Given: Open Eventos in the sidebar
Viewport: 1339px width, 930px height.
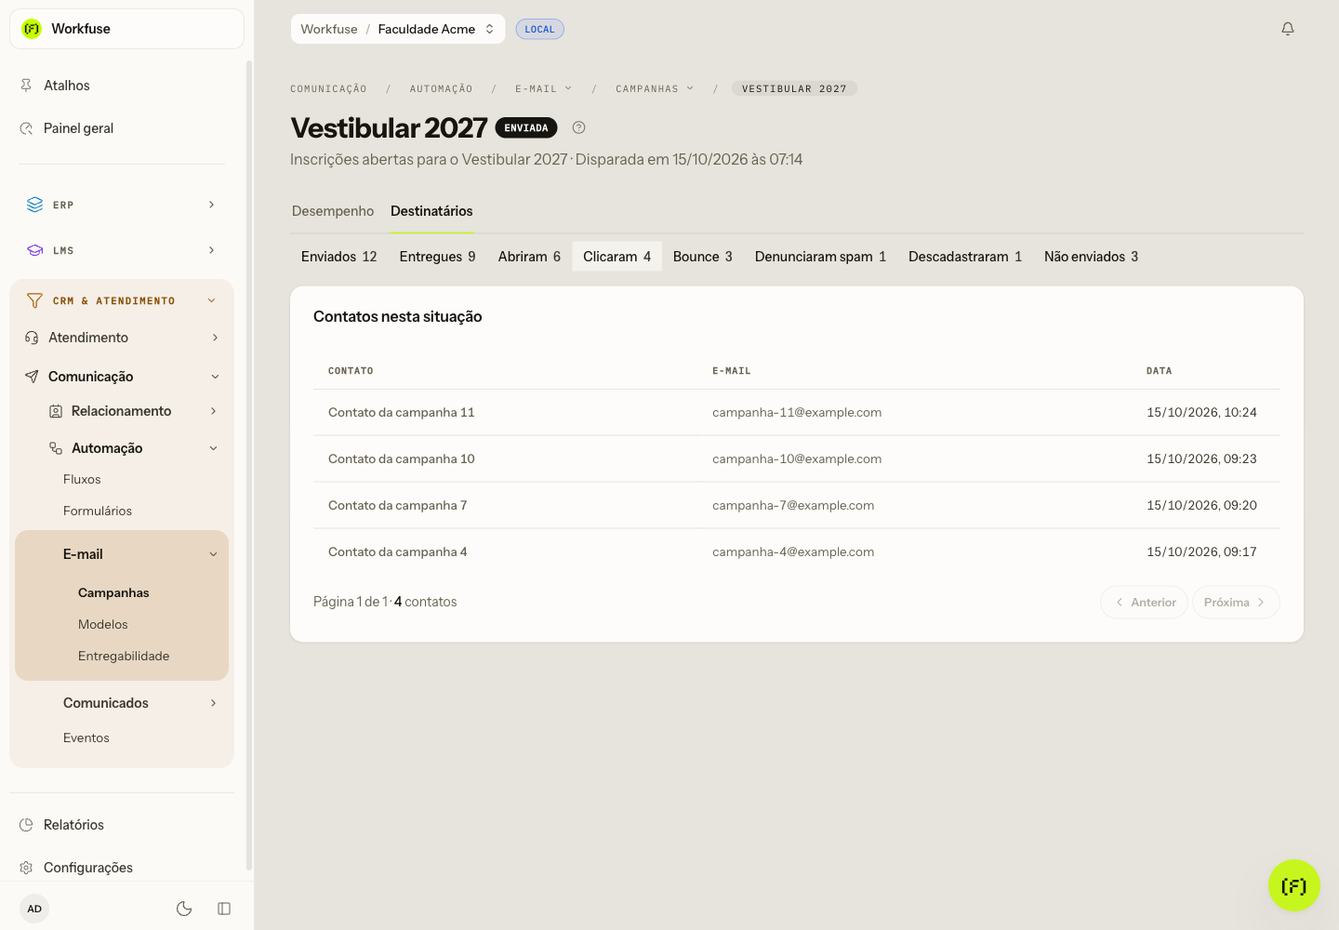Looking at the screenshot, I should 86,737.
